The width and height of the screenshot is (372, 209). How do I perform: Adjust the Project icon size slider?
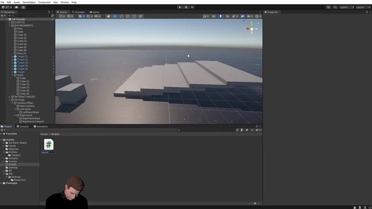(255, 203)
